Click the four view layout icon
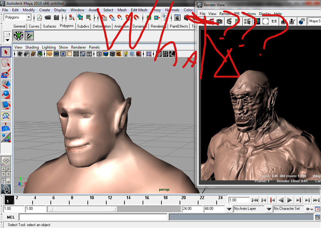The image size is (321, 228). point(6,172)
